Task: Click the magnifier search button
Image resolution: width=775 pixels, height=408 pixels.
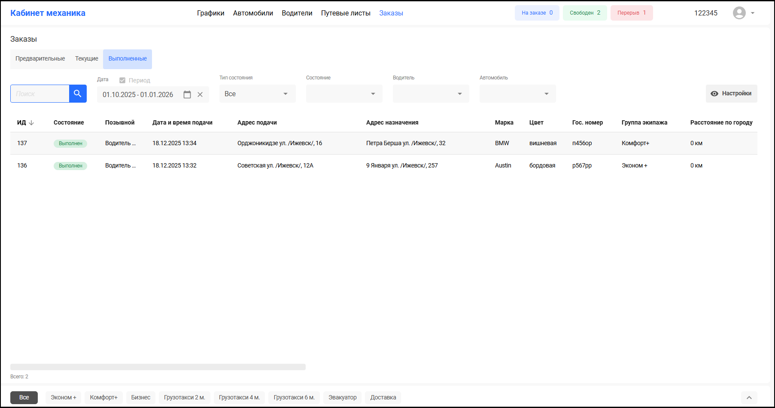Action: click(78, 94)
